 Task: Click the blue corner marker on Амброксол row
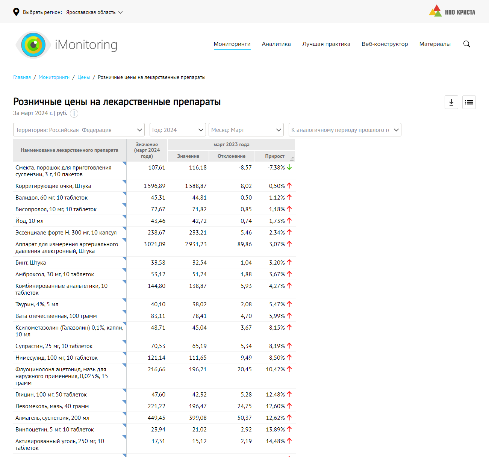[124, 270]
